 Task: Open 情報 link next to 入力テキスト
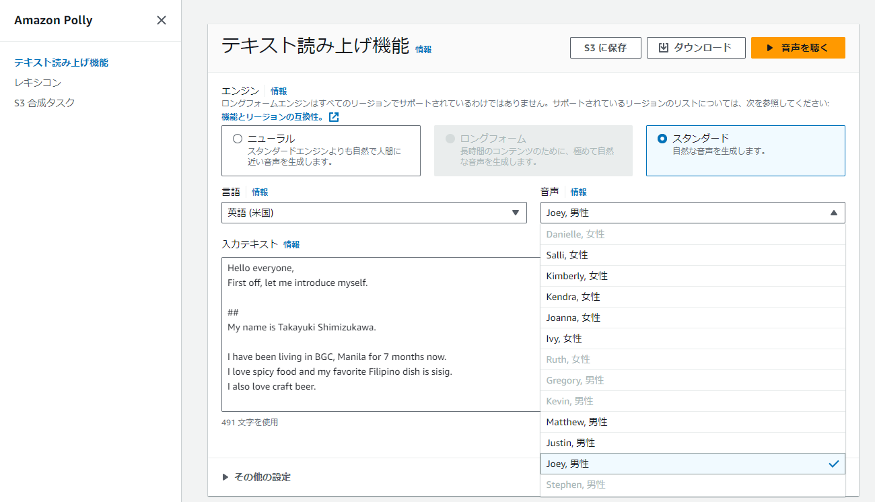[x=291, y=244]
